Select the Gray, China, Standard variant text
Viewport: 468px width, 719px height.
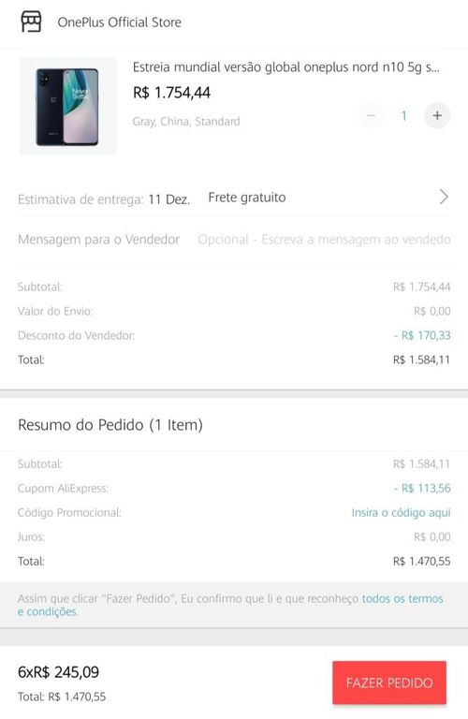(x=186, y=122)
